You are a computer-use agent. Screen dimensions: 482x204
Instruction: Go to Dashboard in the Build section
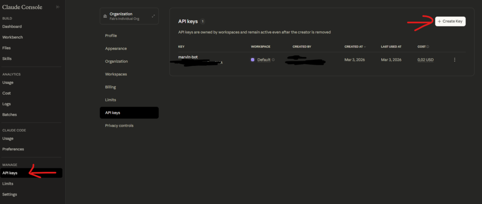click(x=12, y=26)
